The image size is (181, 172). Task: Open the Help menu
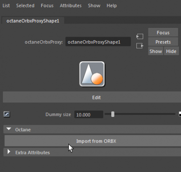(x=112, y=5)
